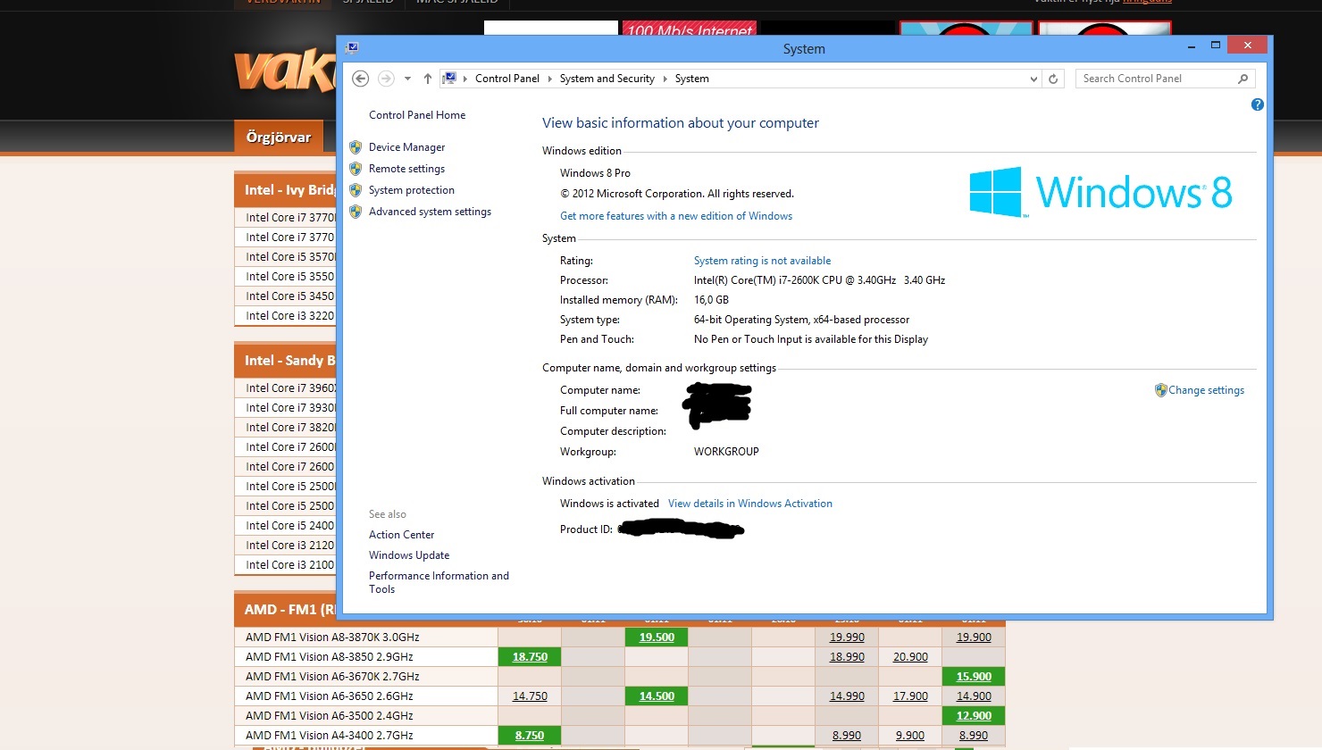Click the Device Manager shield icon
Image resolution: width=1322 pixels, height=750 pixels.
pos(356,147)
